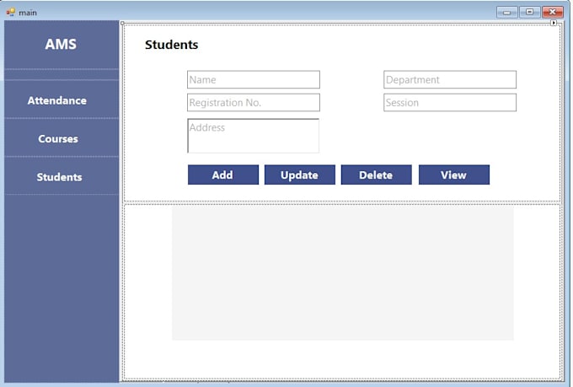Focus the Registration No. field

[x=254, y=102]
